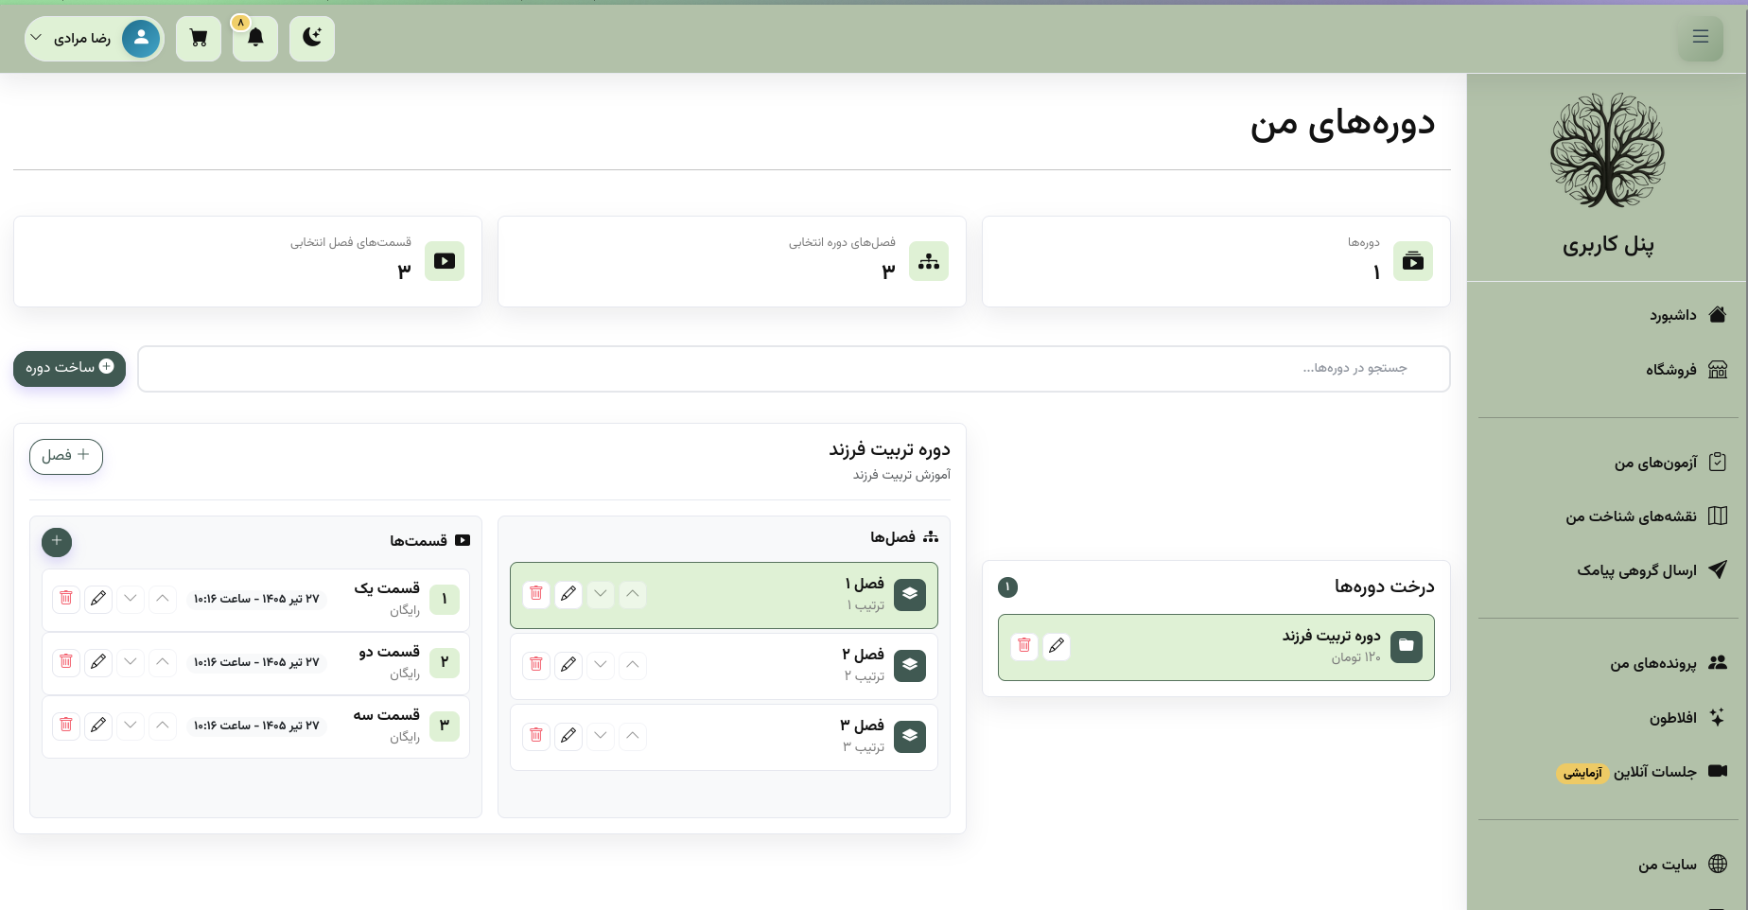Edit فصل ۳ with pencil icon
This screenshot has height=910, width=1748.
point(568,736)
